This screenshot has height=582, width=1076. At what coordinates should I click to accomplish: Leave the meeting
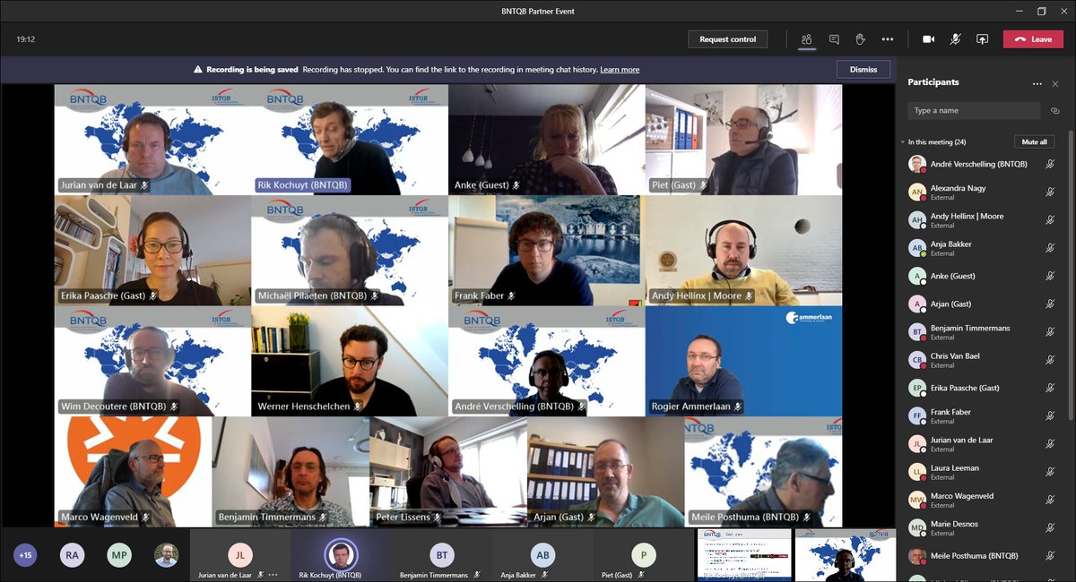[x=1033, y=39]
